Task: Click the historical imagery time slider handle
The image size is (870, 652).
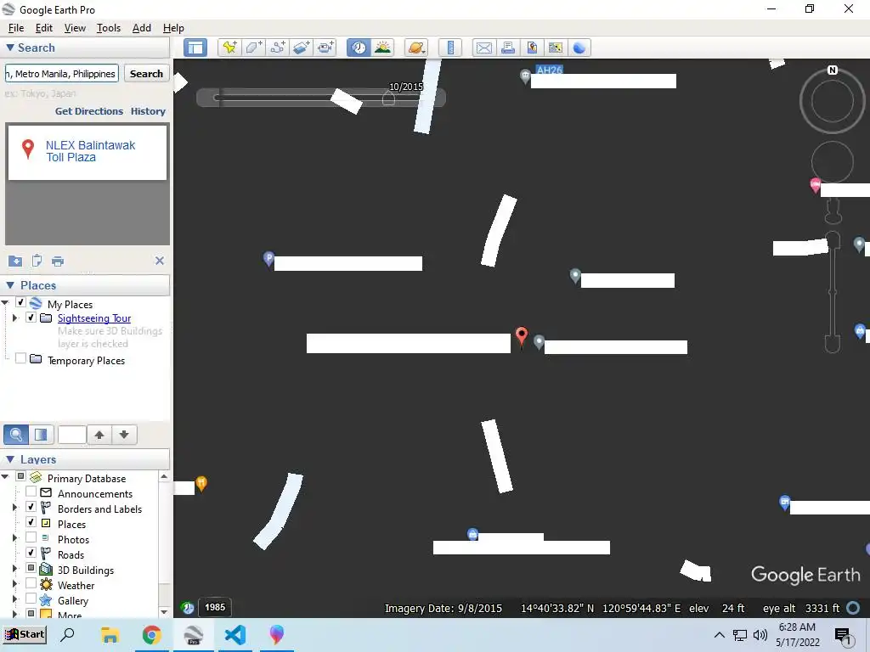Action: pos(388,98)
